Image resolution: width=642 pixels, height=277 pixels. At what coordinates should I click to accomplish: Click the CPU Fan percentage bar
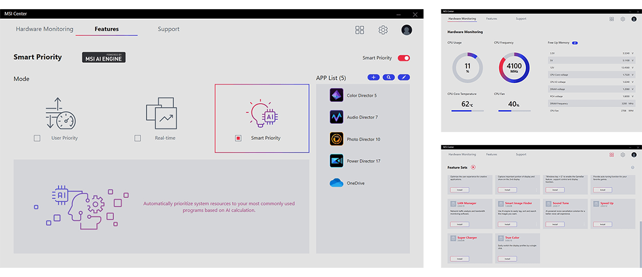pyautogui.click(x=515, y=111)
